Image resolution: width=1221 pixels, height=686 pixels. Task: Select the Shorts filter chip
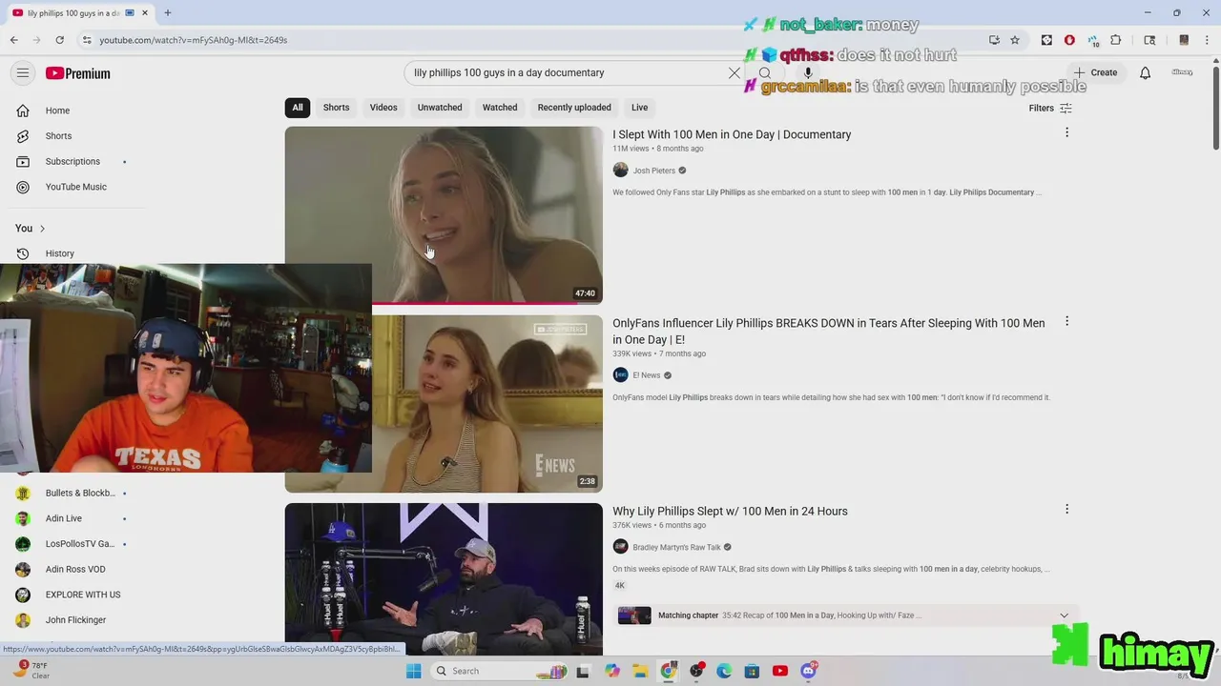[x=336, y=108]
